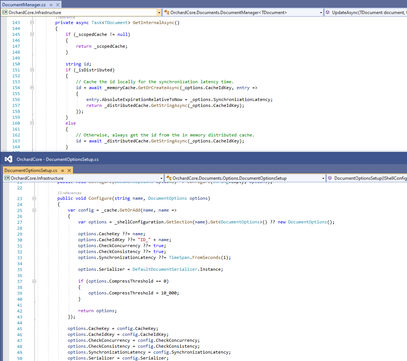
Task: Pin the DocumentOptionsSetup.cs tab
Action: tap(62, 171)
